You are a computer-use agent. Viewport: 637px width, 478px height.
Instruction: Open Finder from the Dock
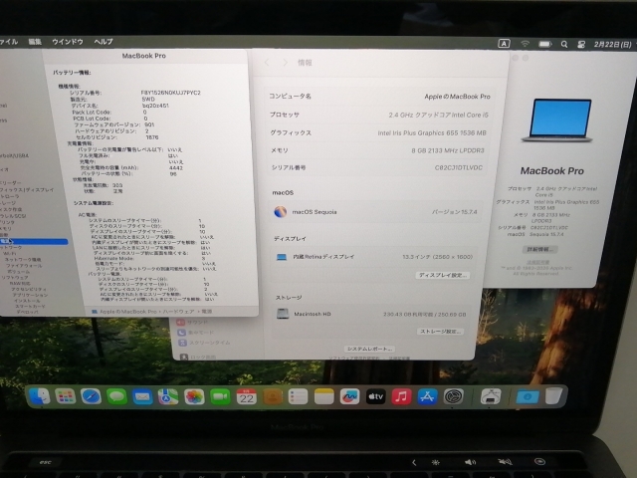pos(40,396)
